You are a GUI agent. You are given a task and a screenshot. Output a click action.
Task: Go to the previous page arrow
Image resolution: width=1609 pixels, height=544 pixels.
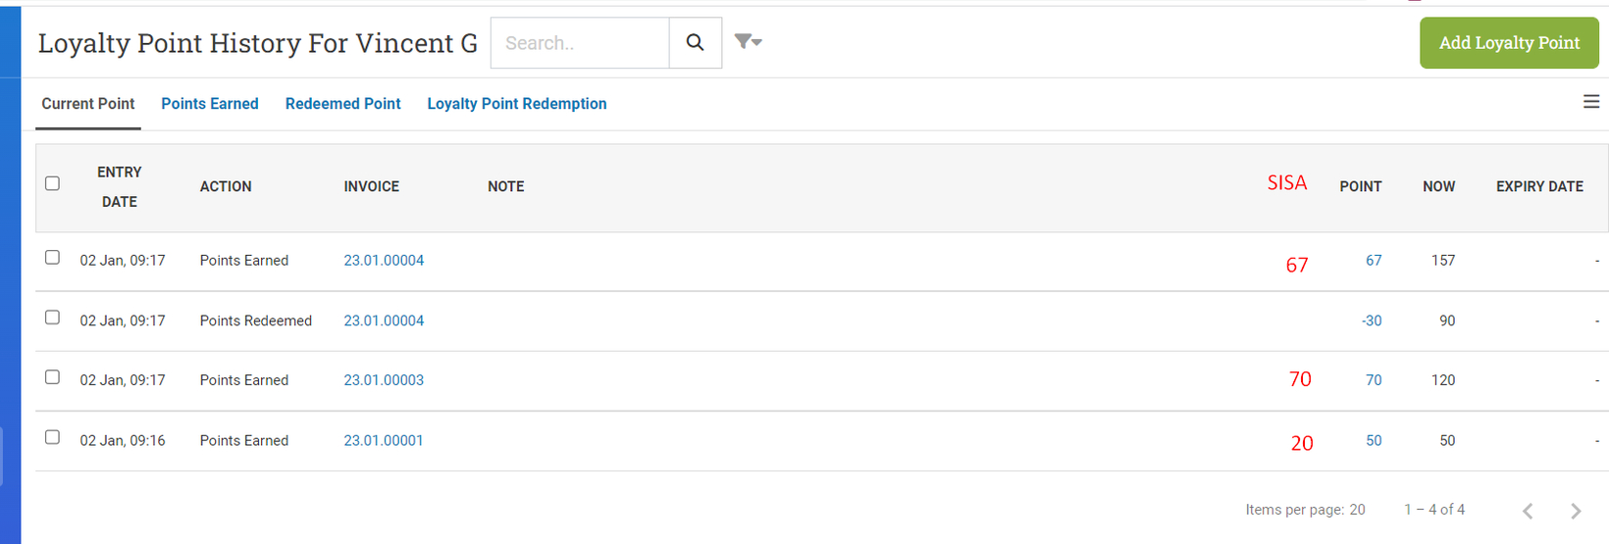tap(1528, 511)
